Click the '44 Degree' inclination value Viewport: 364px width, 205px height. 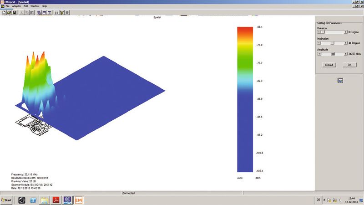[354, 43]
